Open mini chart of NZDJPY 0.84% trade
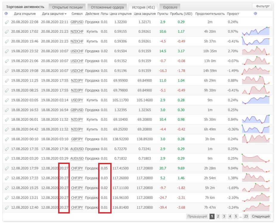276x223 pixels. click(x=255, y=119)
